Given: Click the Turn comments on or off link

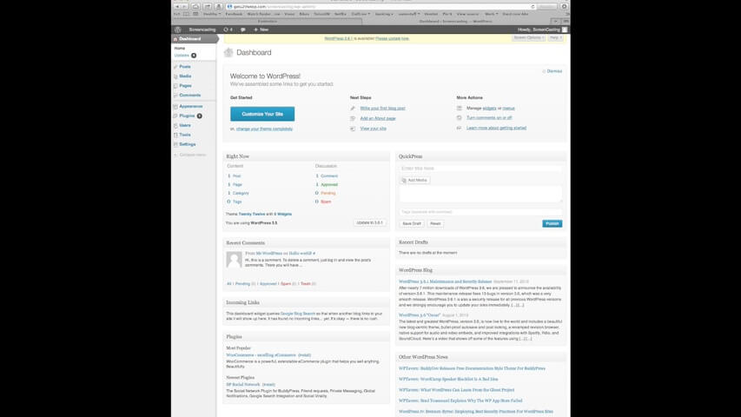Looking at the screenshot, I should point(489,118).
